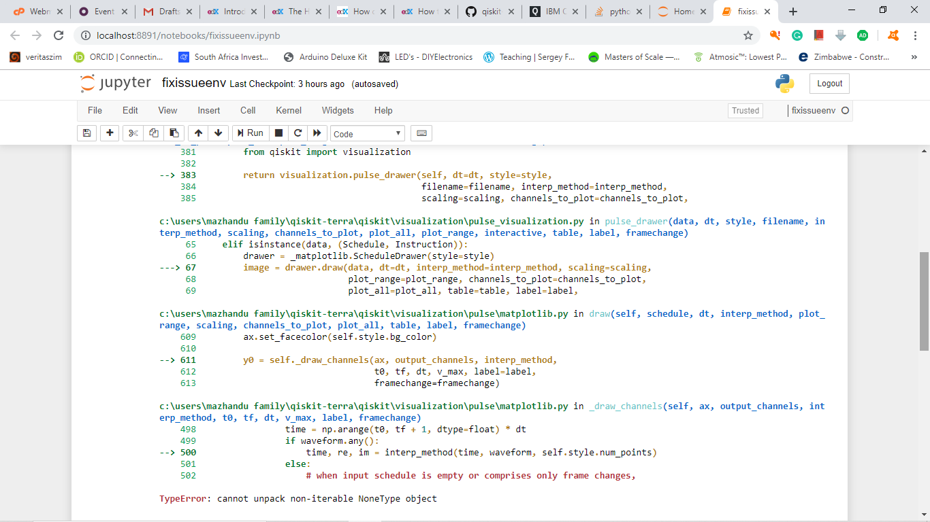Expand the Code cell type dropdown

pos(368,134)
